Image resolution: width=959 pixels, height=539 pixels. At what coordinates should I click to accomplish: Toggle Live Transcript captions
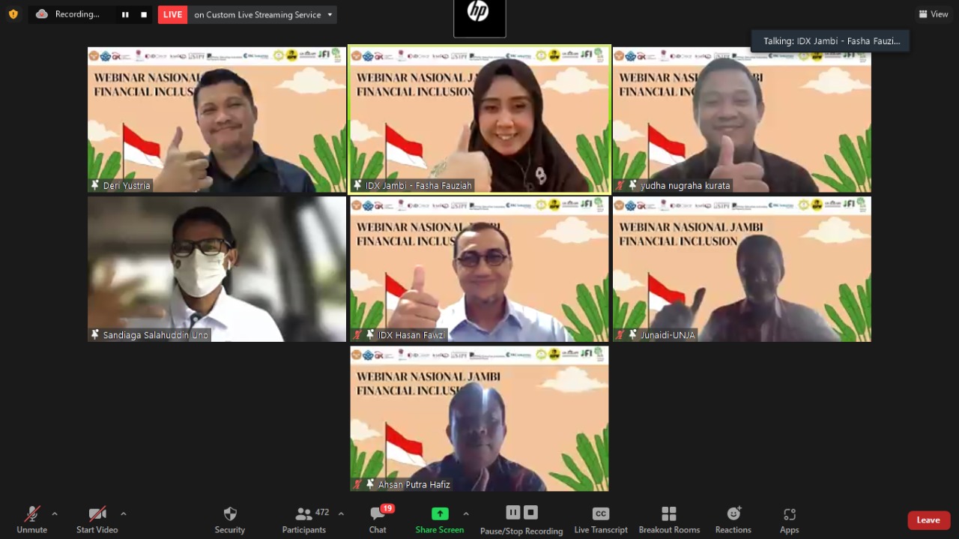click(x=601, y=519)
